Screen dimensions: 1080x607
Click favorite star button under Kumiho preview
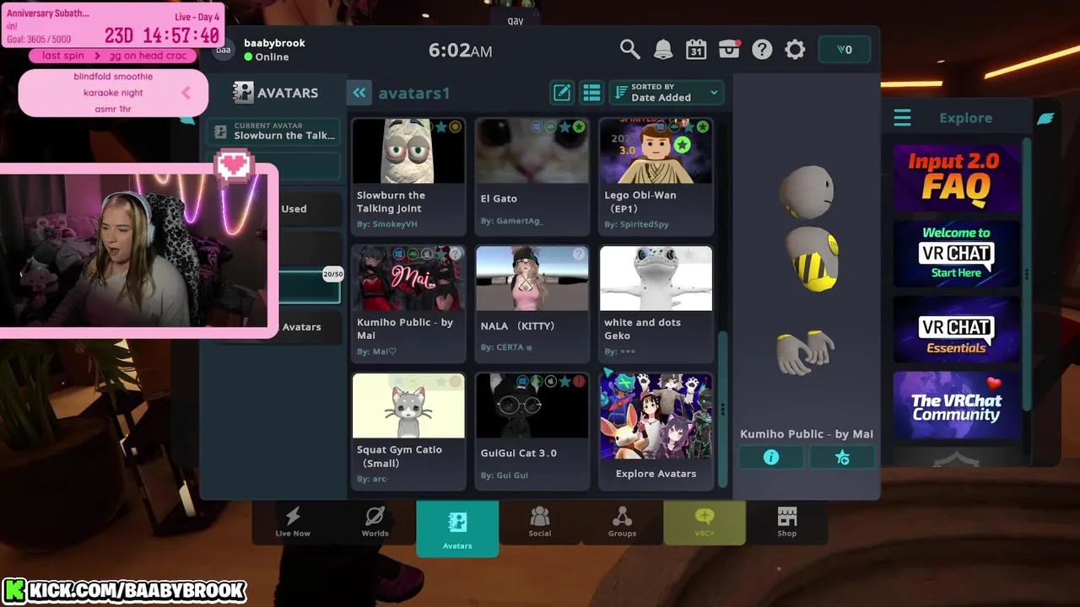point(842,457)
